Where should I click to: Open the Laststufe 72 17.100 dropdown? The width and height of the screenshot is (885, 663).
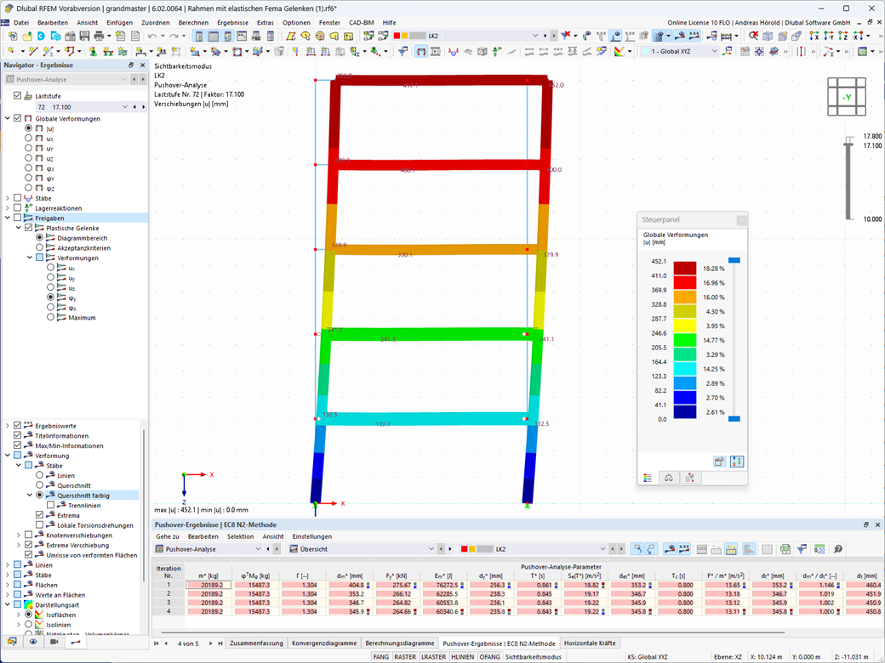tap(125, 107)
